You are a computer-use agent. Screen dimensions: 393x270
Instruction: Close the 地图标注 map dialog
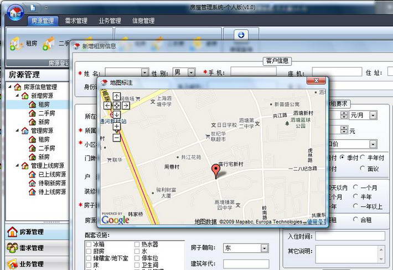click(x=316, y=81)
